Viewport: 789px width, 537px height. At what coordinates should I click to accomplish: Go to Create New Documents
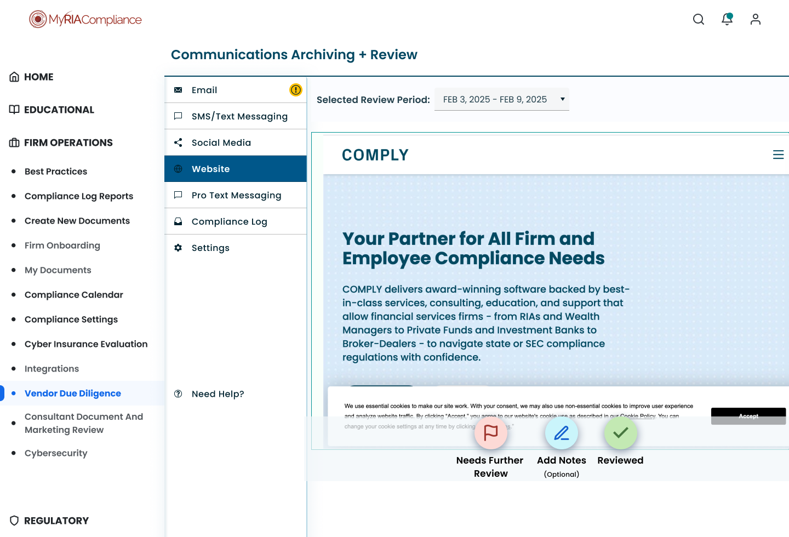77,221
